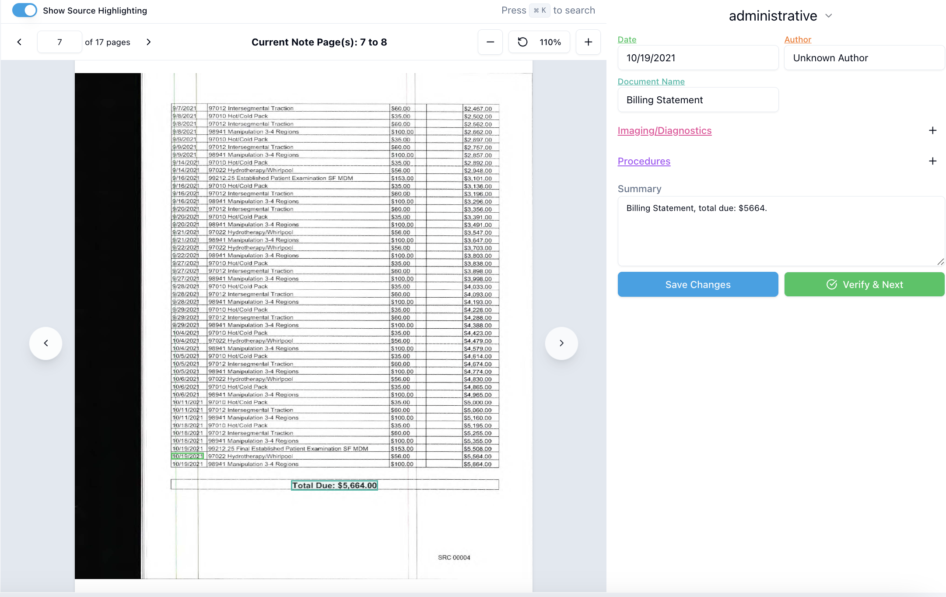Viewport: 946px width, 597px height.
Task: Click the Summary text area
Action: [781, 231]
